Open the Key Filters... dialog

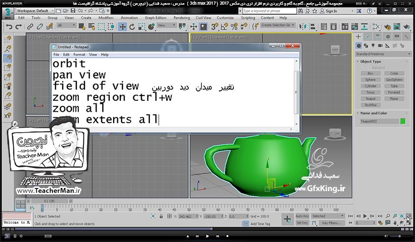click(331, 223)
